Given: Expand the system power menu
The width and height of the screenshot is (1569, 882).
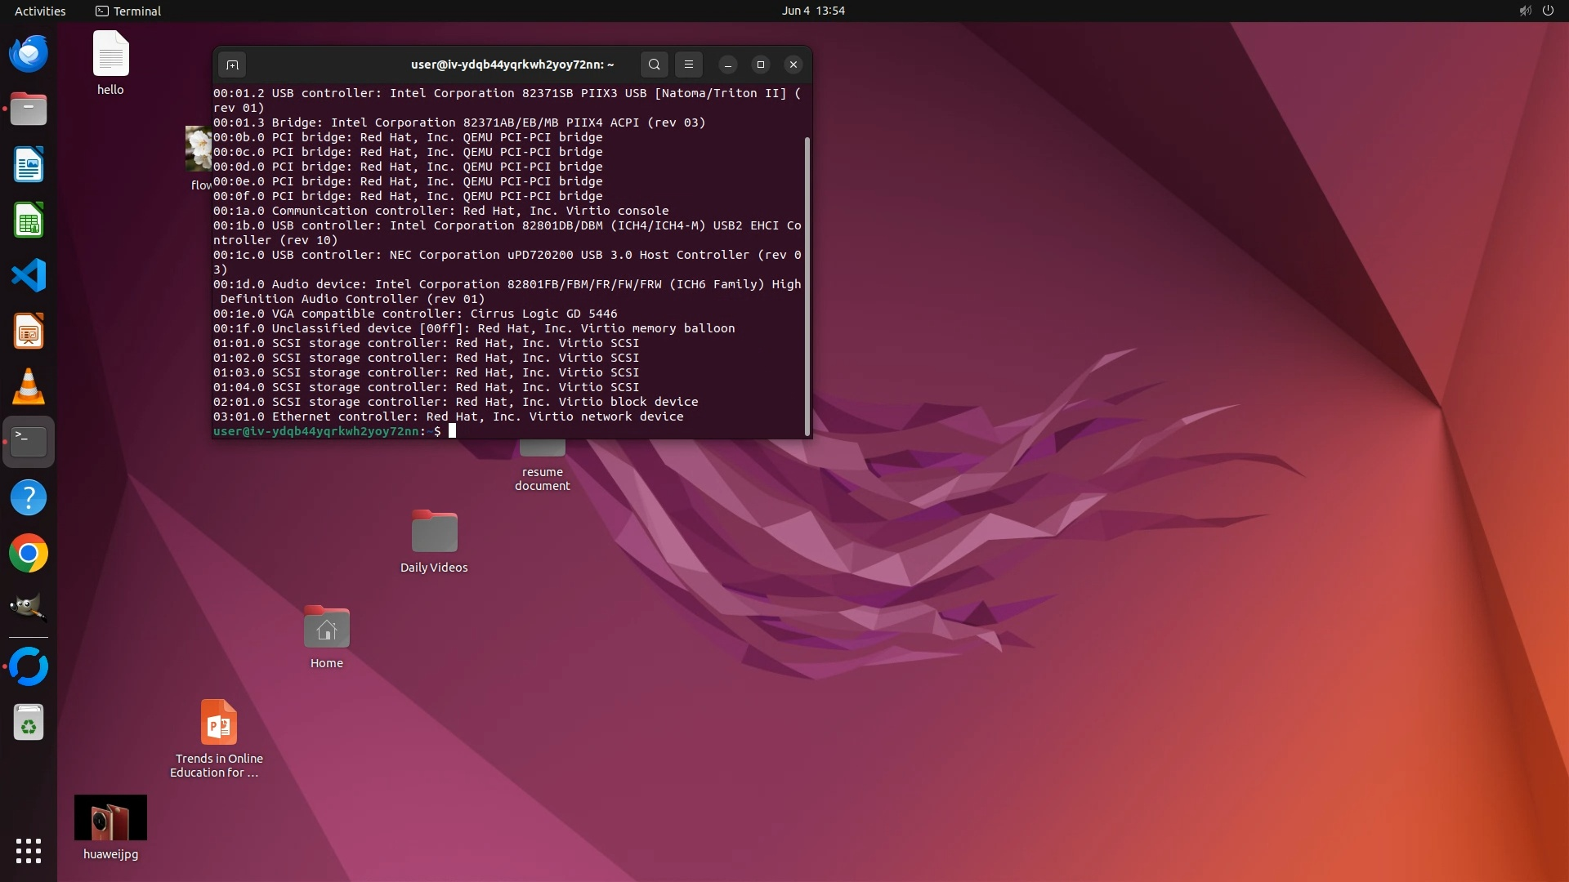Looking at the screenshot, I should tap(1548, 11).
